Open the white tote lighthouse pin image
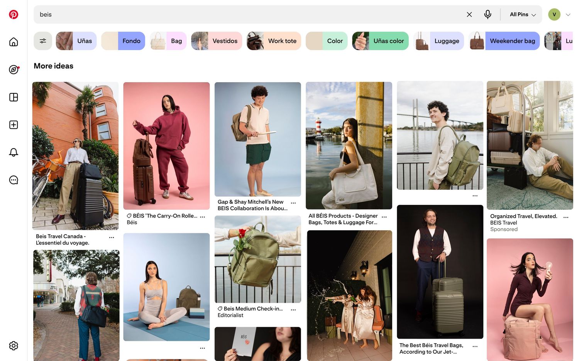The height and width of the screenshot is (361, 579). tap(349, 145)
